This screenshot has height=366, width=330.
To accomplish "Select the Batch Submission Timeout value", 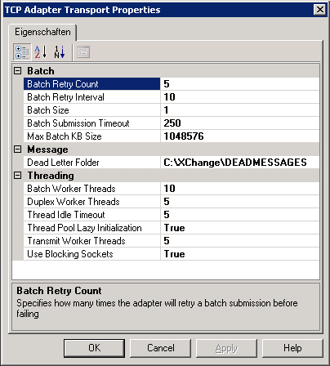I will coord(240,123).
